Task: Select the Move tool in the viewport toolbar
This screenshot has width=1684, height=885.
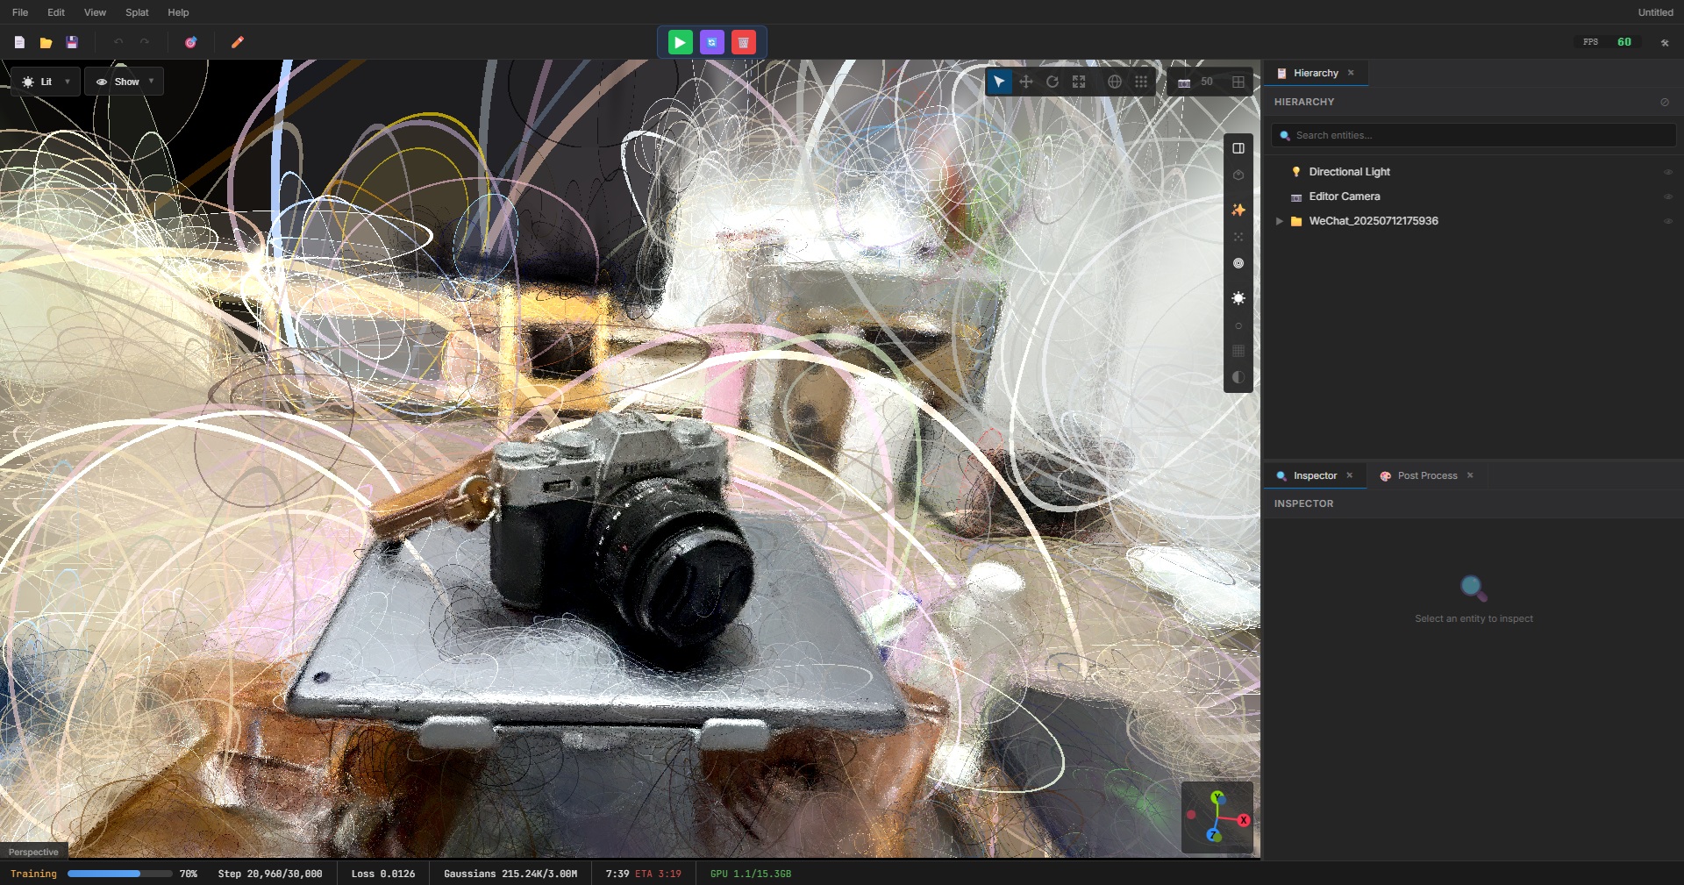Action: tap(1026, 82)
